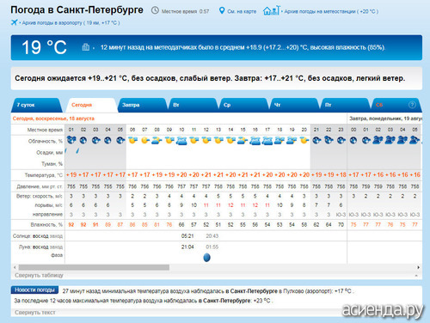Click the overcast cloud icon for hour 10

click(x=181, y=141)
